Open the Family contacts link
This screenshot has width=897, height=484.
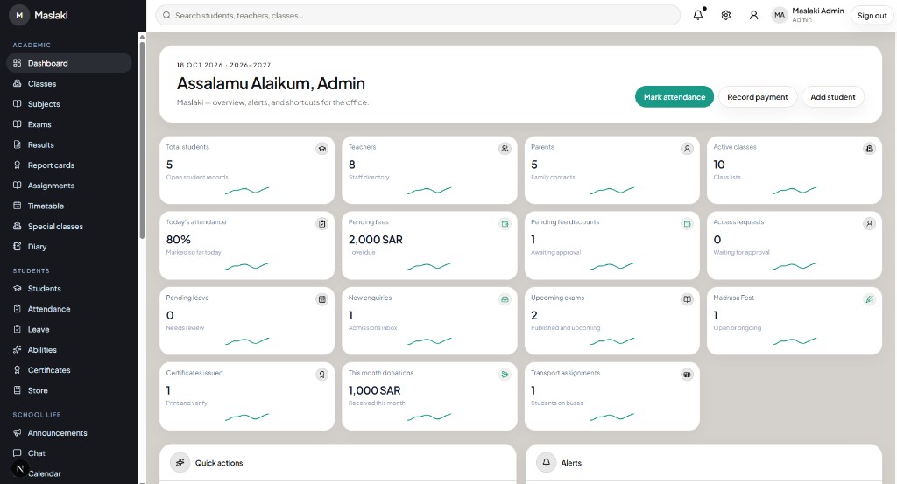point(553,177)
